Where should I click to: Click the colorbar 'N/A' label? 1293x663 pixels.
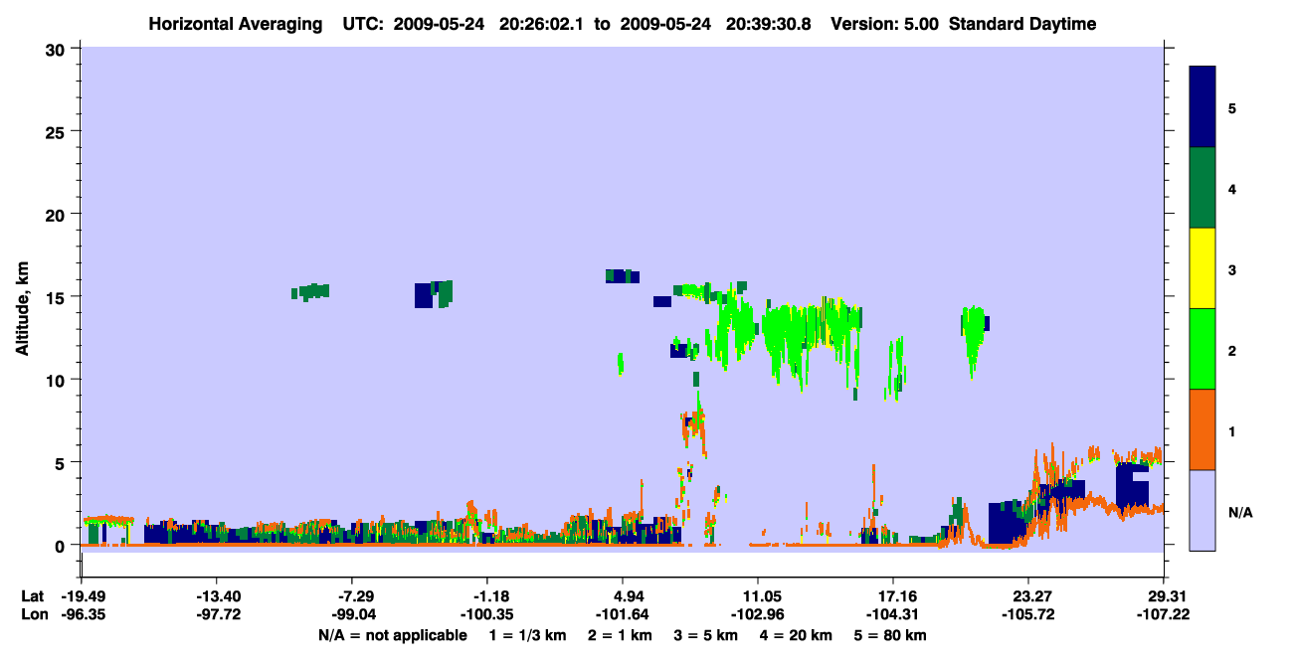pyautogui.click(x=1239, y=512)
